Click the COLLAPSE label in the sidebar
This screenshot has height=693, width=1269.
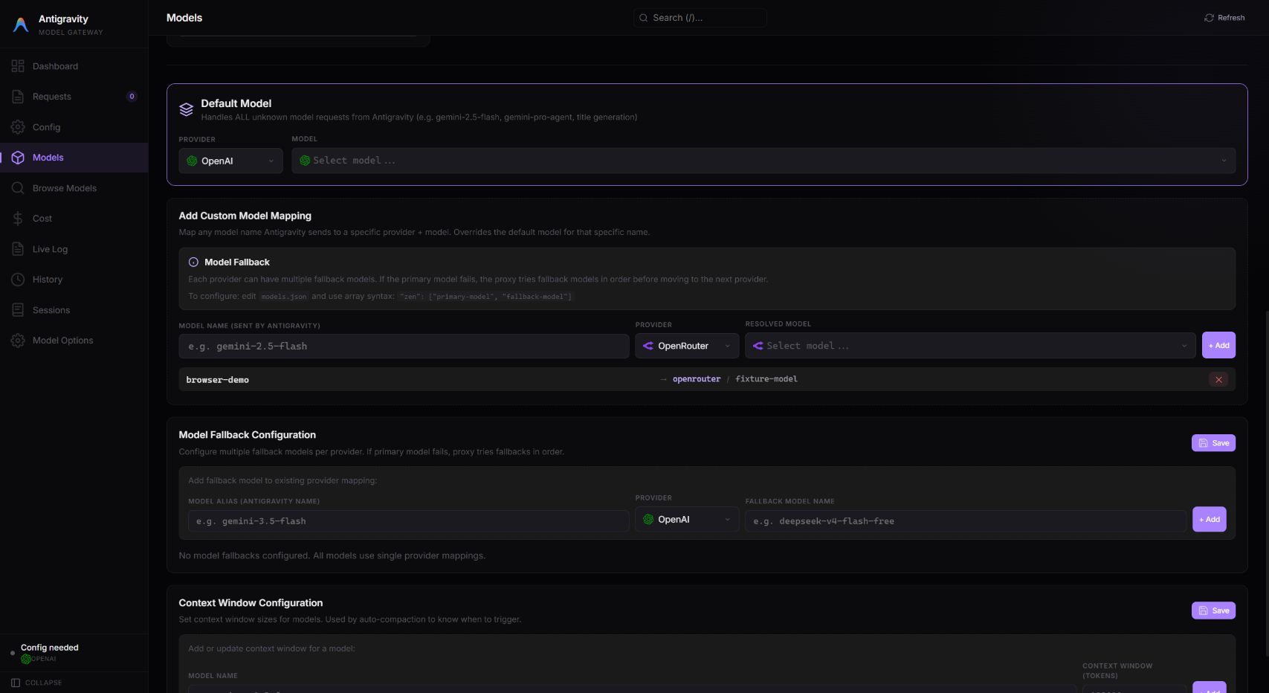coord(44,683)
